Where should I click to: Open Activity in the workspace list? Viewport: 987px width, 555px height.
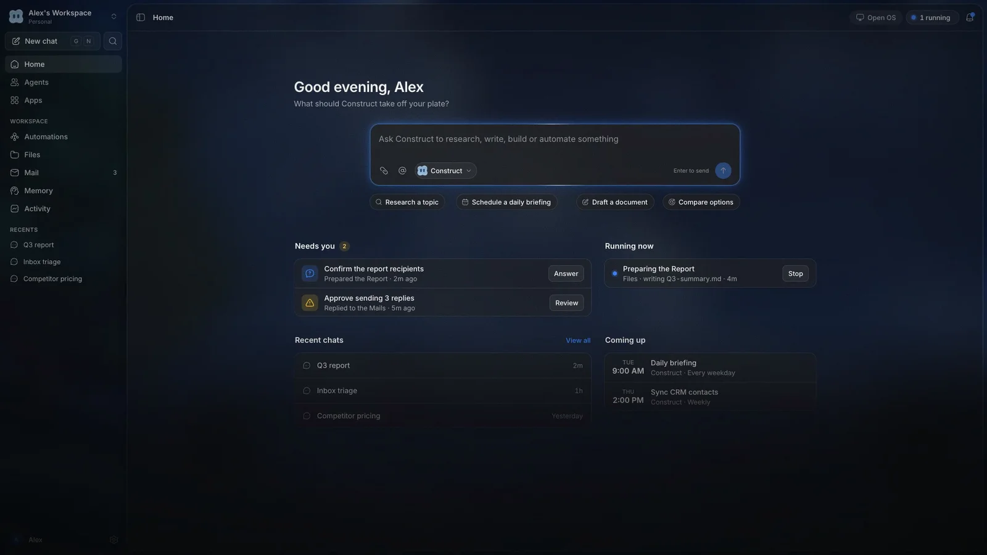pyautogui.click(x=64, y=208)
